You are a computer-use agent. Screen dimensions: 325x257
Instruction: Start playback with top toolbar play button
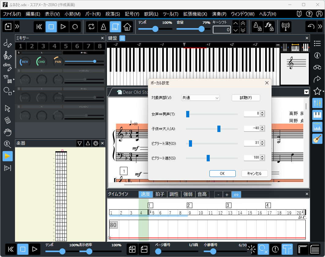coord(63,27)
